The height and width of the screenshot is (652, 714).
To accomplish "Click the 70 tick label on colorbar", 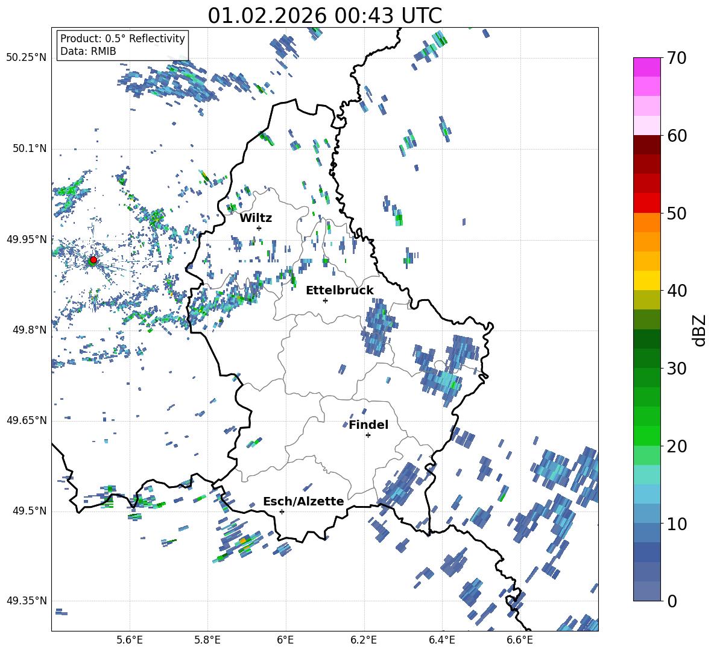I will tap(677, 58).
